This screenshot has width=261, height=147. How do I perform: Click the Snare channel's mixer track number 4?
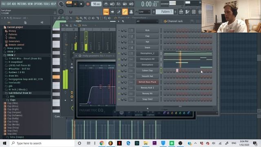pos(131,48)
